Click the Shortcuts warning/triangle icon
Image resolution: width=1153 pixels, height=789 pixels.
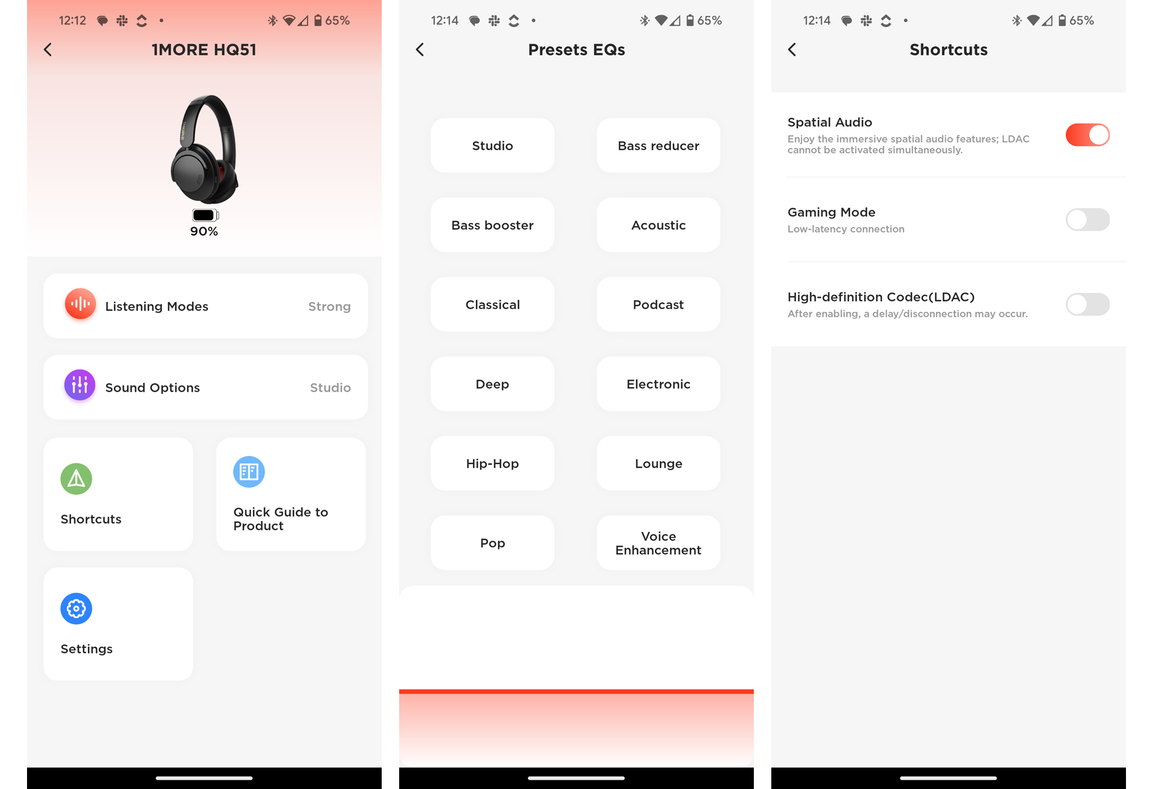(75, 479)
